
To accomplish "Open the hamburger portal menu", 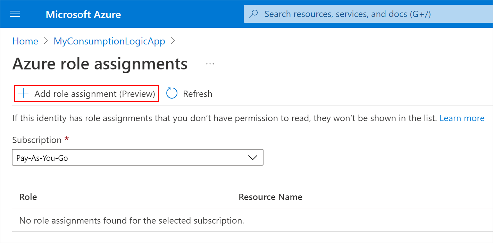I will pos(15,14).
